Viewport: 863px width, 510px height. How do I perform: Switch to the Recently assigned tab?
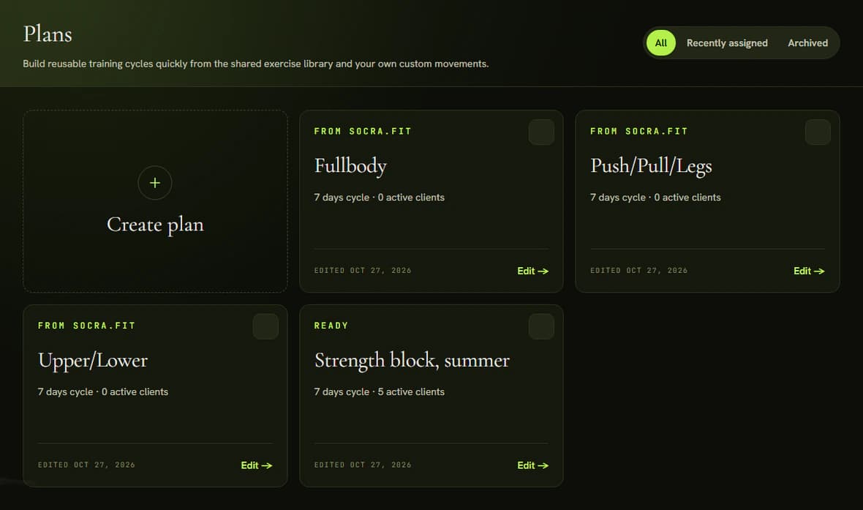pyautogui.click(x=726, y=43)
